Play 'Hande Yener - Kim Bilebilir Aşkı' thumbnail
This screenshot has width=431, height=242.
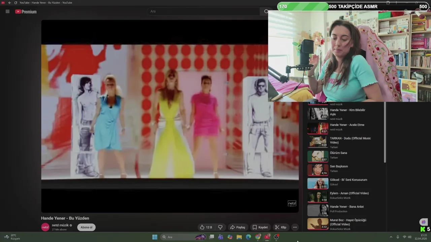(318, 113)
